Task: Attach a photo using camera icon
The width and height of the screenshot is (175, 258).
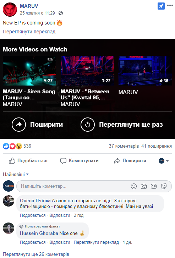Action: 143,186
